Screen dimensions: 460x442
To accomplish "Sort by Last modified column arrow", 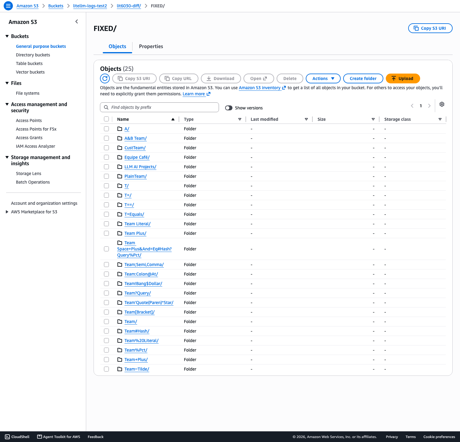I will coord(306,119).
